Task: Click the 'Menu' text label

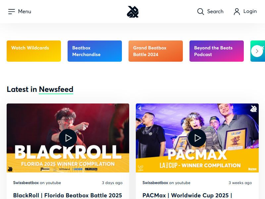Action: [25, 12]
